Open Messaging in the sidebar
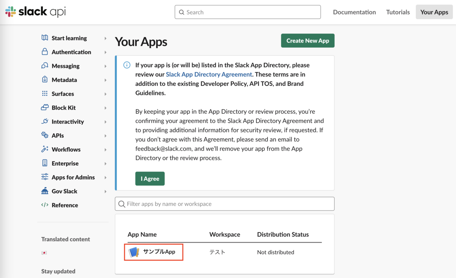 click(x=65, y=66)
